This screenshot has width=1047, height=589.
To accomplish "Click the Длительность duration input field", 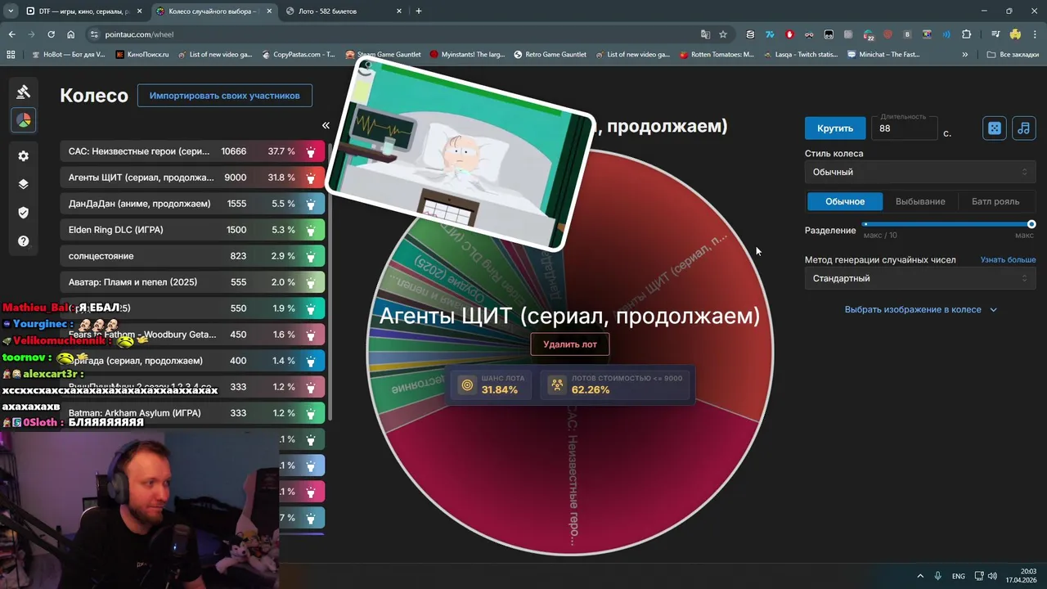I will 905,128.
